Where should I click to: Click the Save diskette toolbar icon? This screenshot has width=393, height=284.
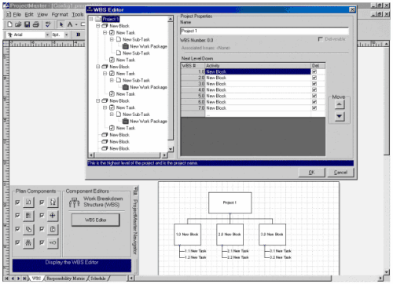click(27, 24)
